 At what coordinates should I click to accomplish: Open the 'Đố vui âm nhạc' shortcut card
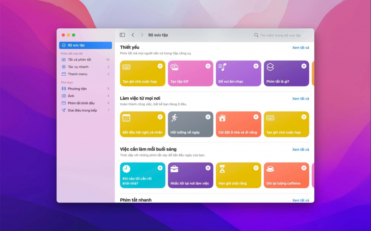pyautogui.click(x=238, y=73)
